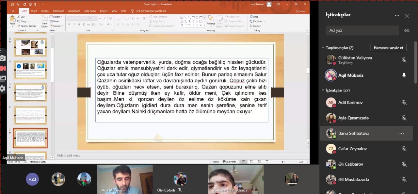Open the Ribbon Display Options icon
Screen dimensions: 418x194
[278, 4]
